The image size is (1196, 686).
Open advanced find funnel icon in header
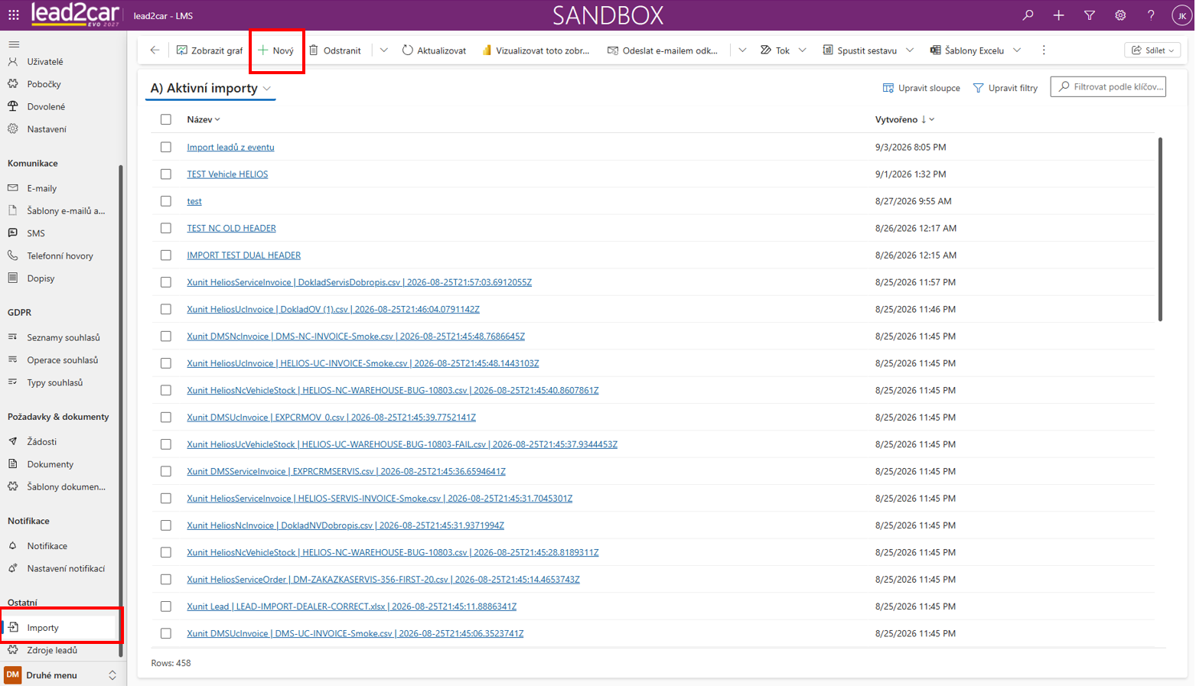pos(1089,15)
